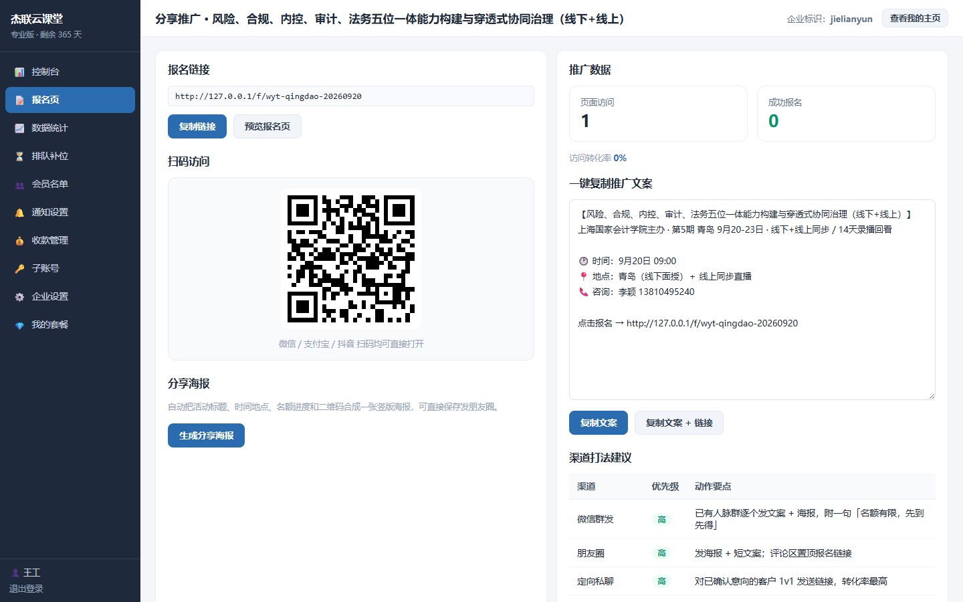This screenshot has width=963, height=602.
Task: Open 控制台 in the sidebar
Action: click(x=70, y=72)
